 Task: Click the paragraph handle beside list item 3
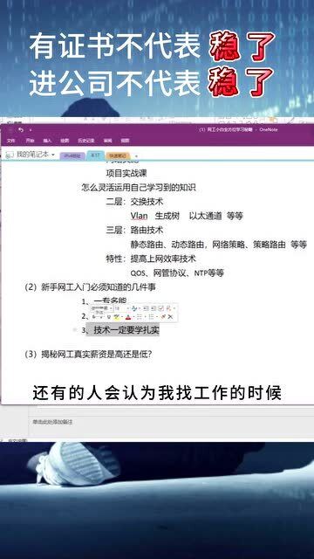coord(75,330)
